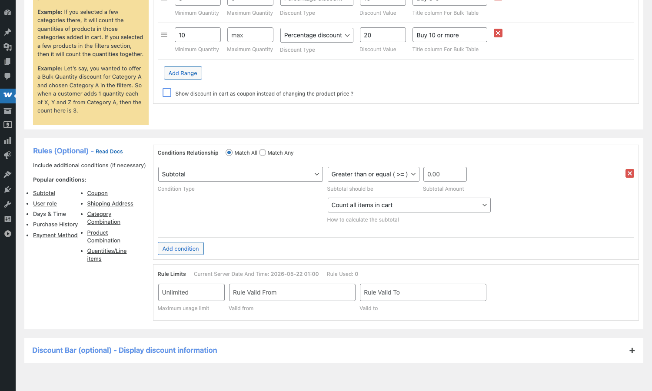652x391 pixels.
Task: Remove the 'Buy 10 or more' range row
Action: [x=498, y=33]
